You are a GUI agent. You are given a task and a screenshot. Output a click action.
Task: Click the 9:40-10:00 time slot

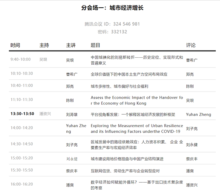click(21, 60)
